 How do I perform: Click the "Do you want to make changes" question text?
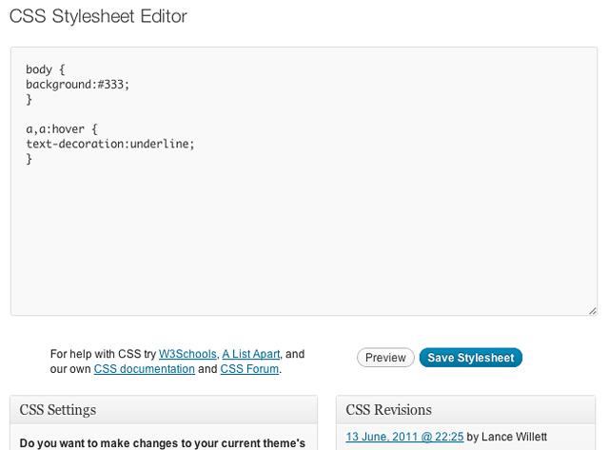click(162, 442)
